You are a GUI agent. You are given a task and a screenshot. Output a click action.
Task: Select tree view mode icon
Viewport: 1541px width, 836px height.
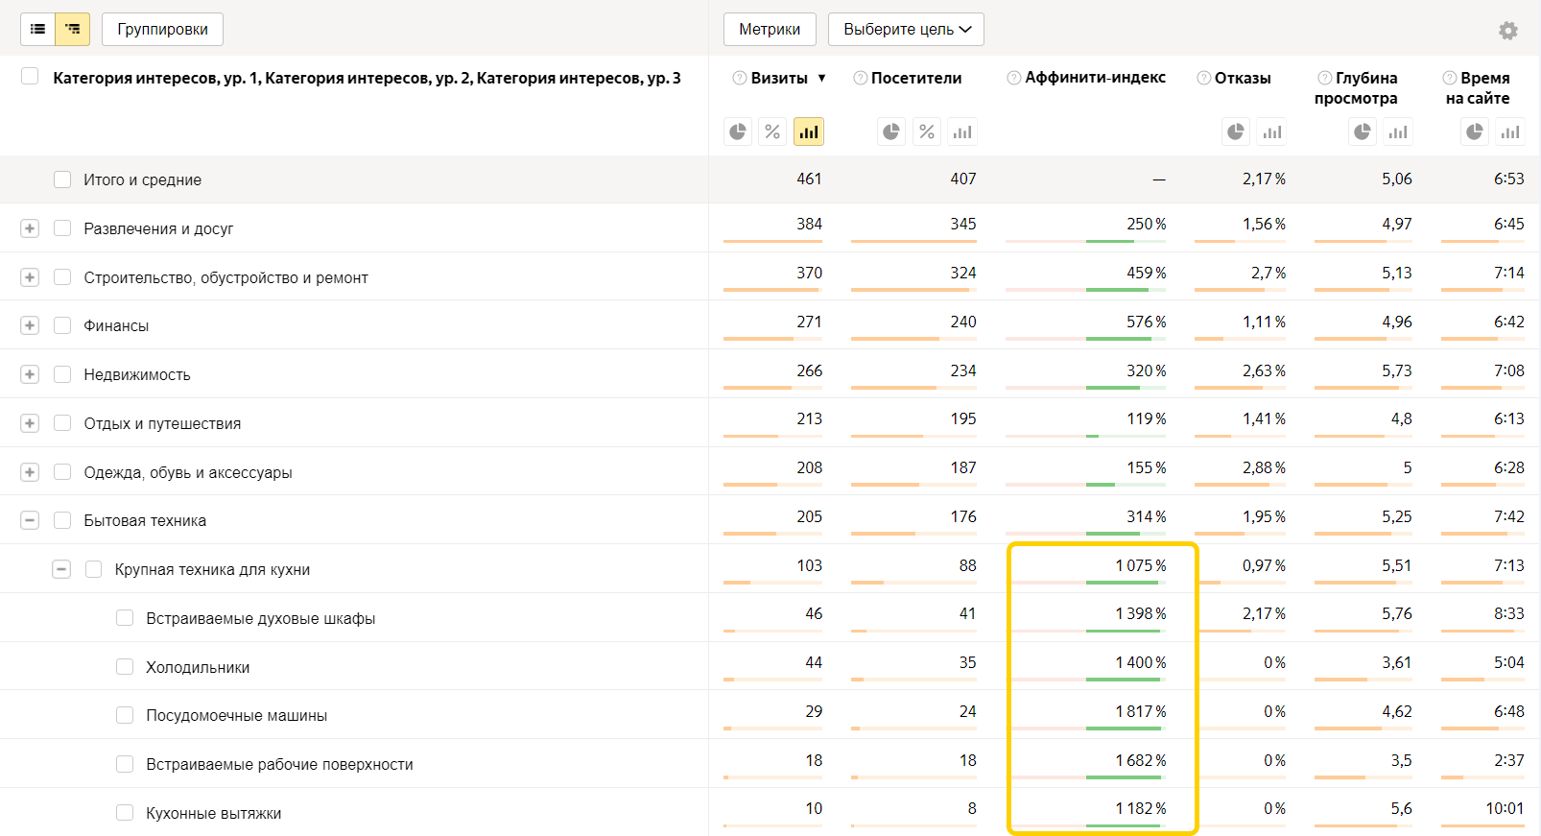pyautogui.click(x=73, y=30)
